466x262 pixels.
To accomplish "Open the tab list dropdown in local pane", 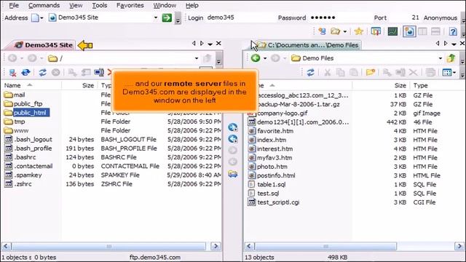I will click(454, 44).
